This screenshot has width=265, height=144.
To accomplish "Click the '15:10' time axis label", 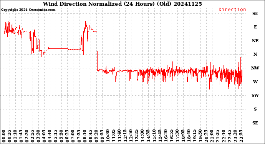I will pyautogui.click(x=154, y=136).
